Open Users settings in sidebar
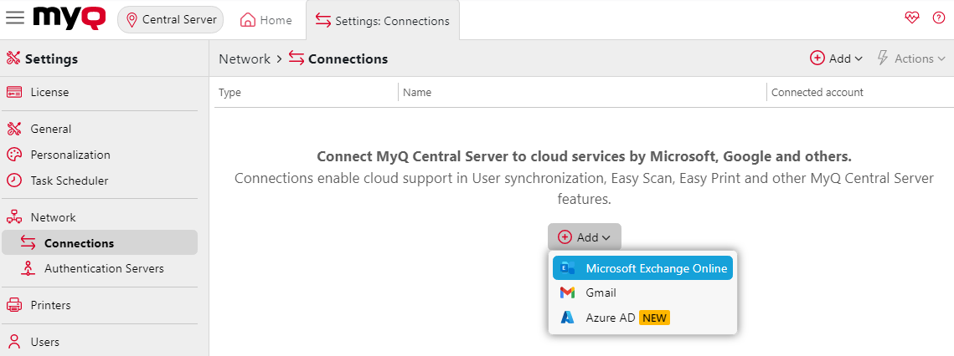Image resolution: width=954 pixels, height=356 pixels. (44, 342)
